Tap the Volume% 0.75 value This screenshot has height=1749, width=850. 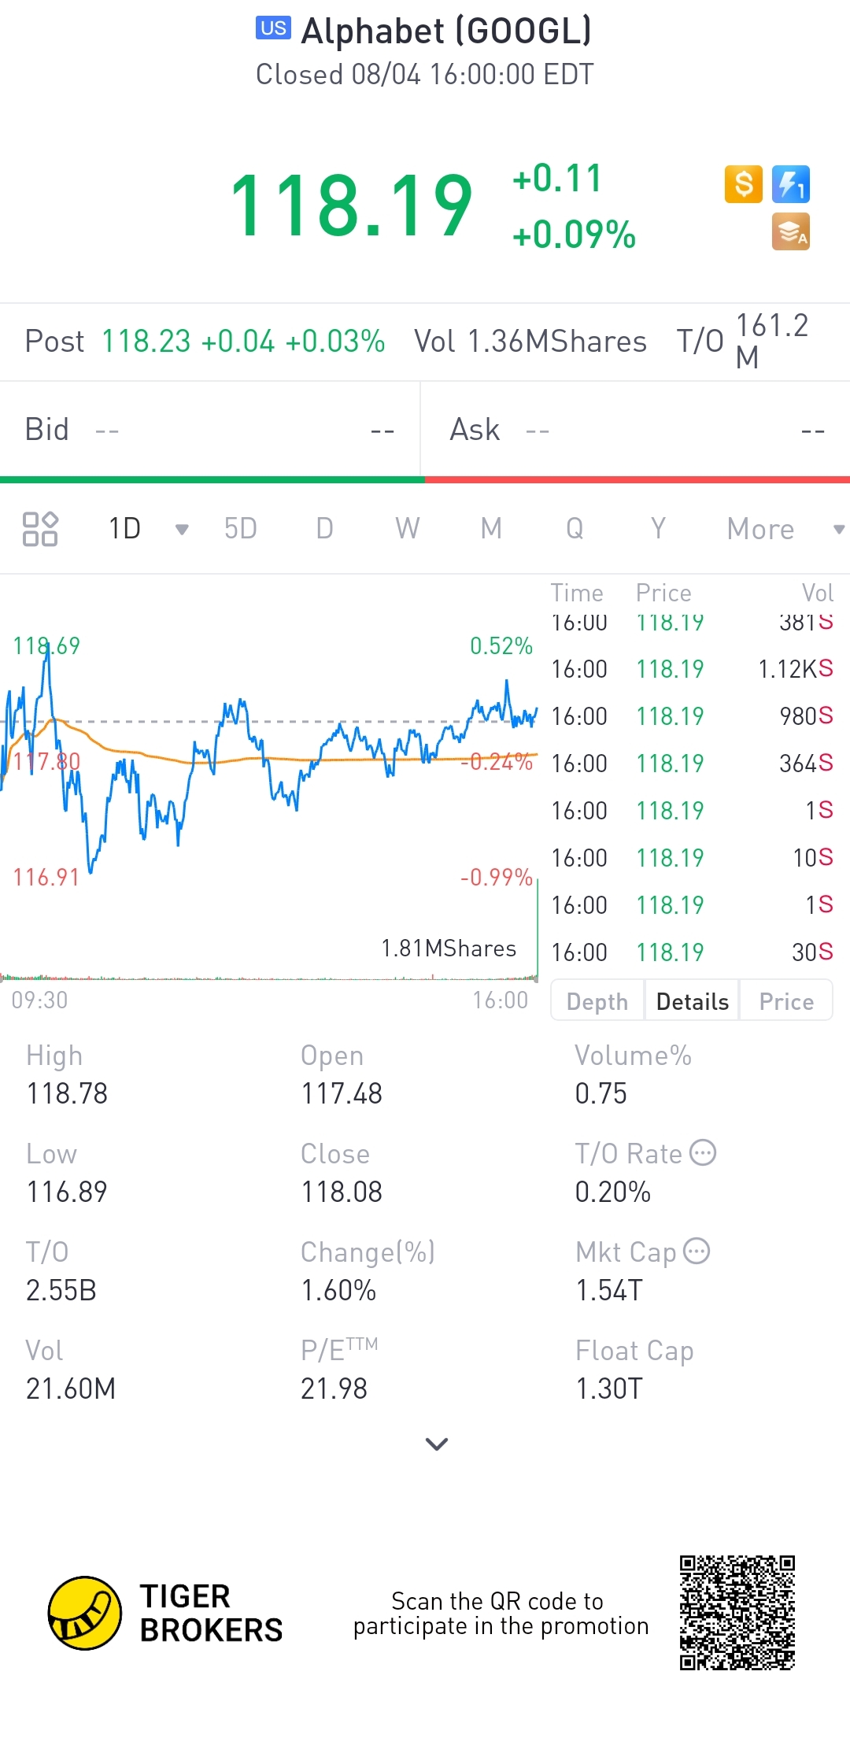(601, 1093)
